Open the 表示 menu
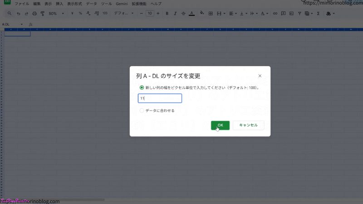Viewport: 363px width, 204px height. [48, 4]
